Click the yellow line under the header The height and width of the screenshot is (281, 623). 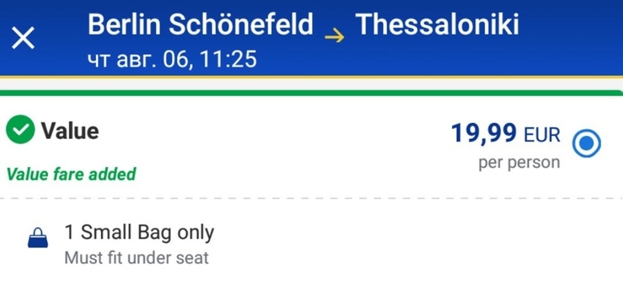[x=311, y=77]
